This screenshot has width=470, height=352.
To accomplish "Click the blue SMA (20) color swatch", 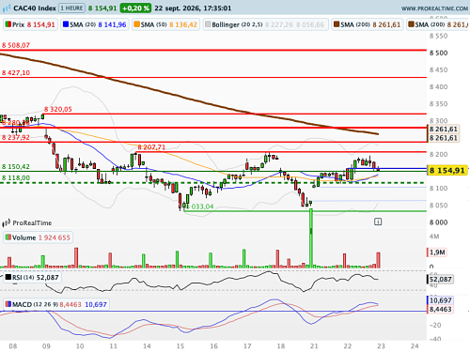I will pyautogui.click(x=66, y=24).
